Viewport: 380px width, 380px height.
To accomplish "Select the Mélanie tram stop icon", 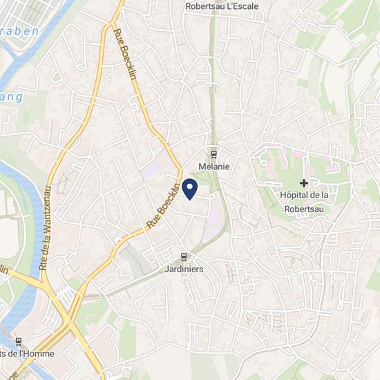I will (x=213, y=154).
